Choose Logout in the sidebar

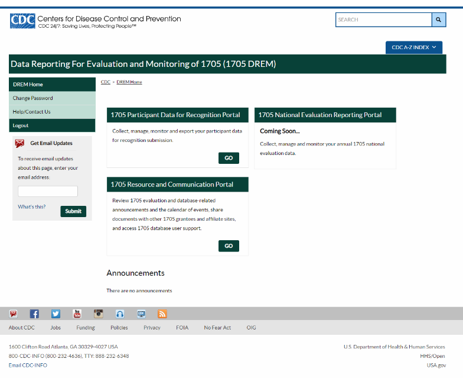pos(52,125)
